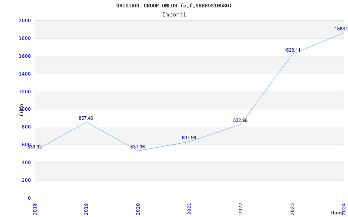Image resolution: width=348 pixels, height=217 pixels.
Task: Click the Anno x-axis title
Action: [338, 213]
